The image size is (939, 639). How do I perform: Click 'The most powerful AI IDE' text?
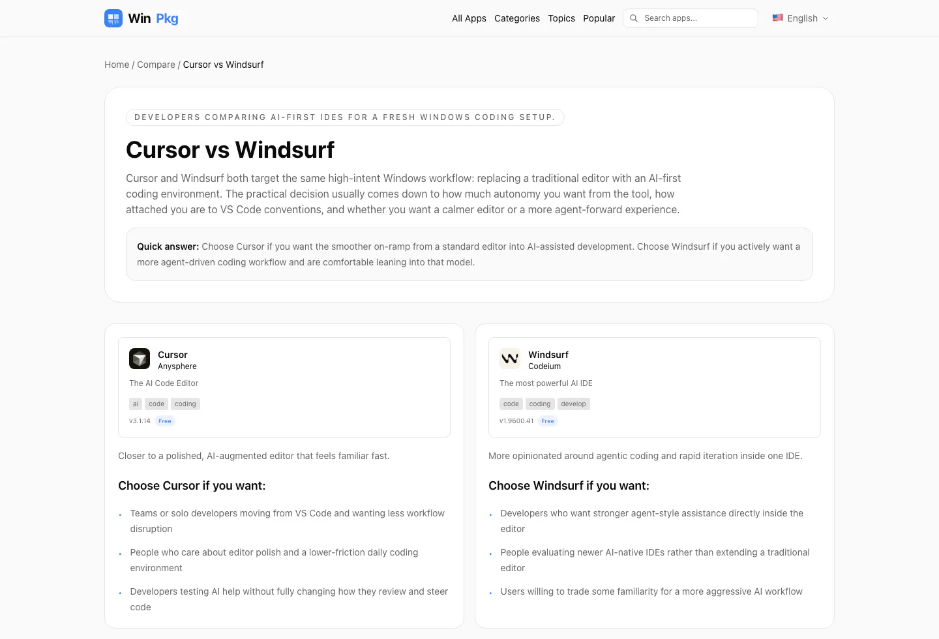[x=546, y=383]
